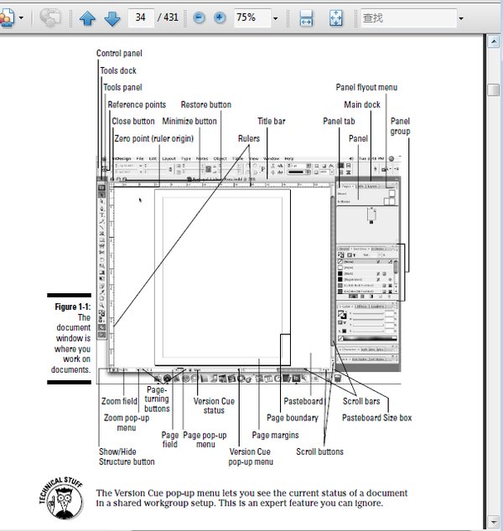
Task: Click the 'Pasteboard' label under figure
Action: click(303, 402)
